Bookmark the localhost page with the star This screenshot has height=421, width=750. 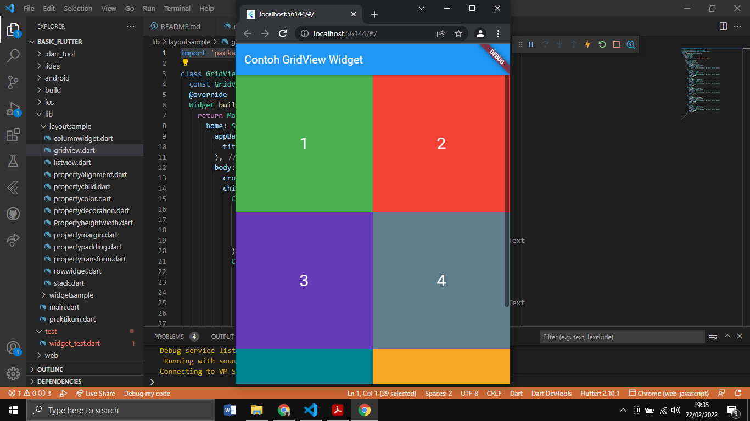coord(458,33)
